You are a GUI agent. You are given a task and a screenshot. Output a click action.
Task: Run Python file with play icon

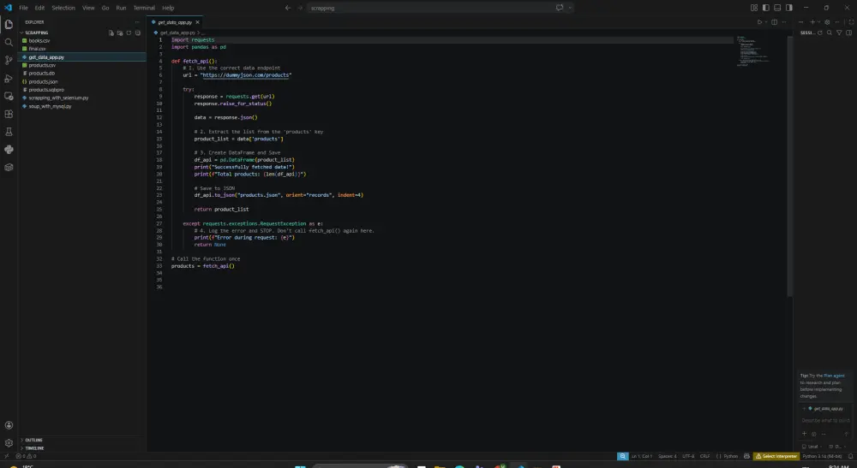759,22
